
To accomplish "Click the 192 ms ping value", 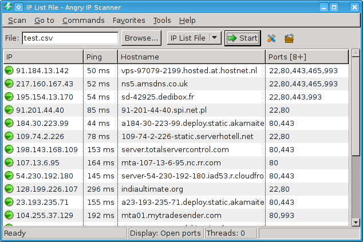I will 100,216.
